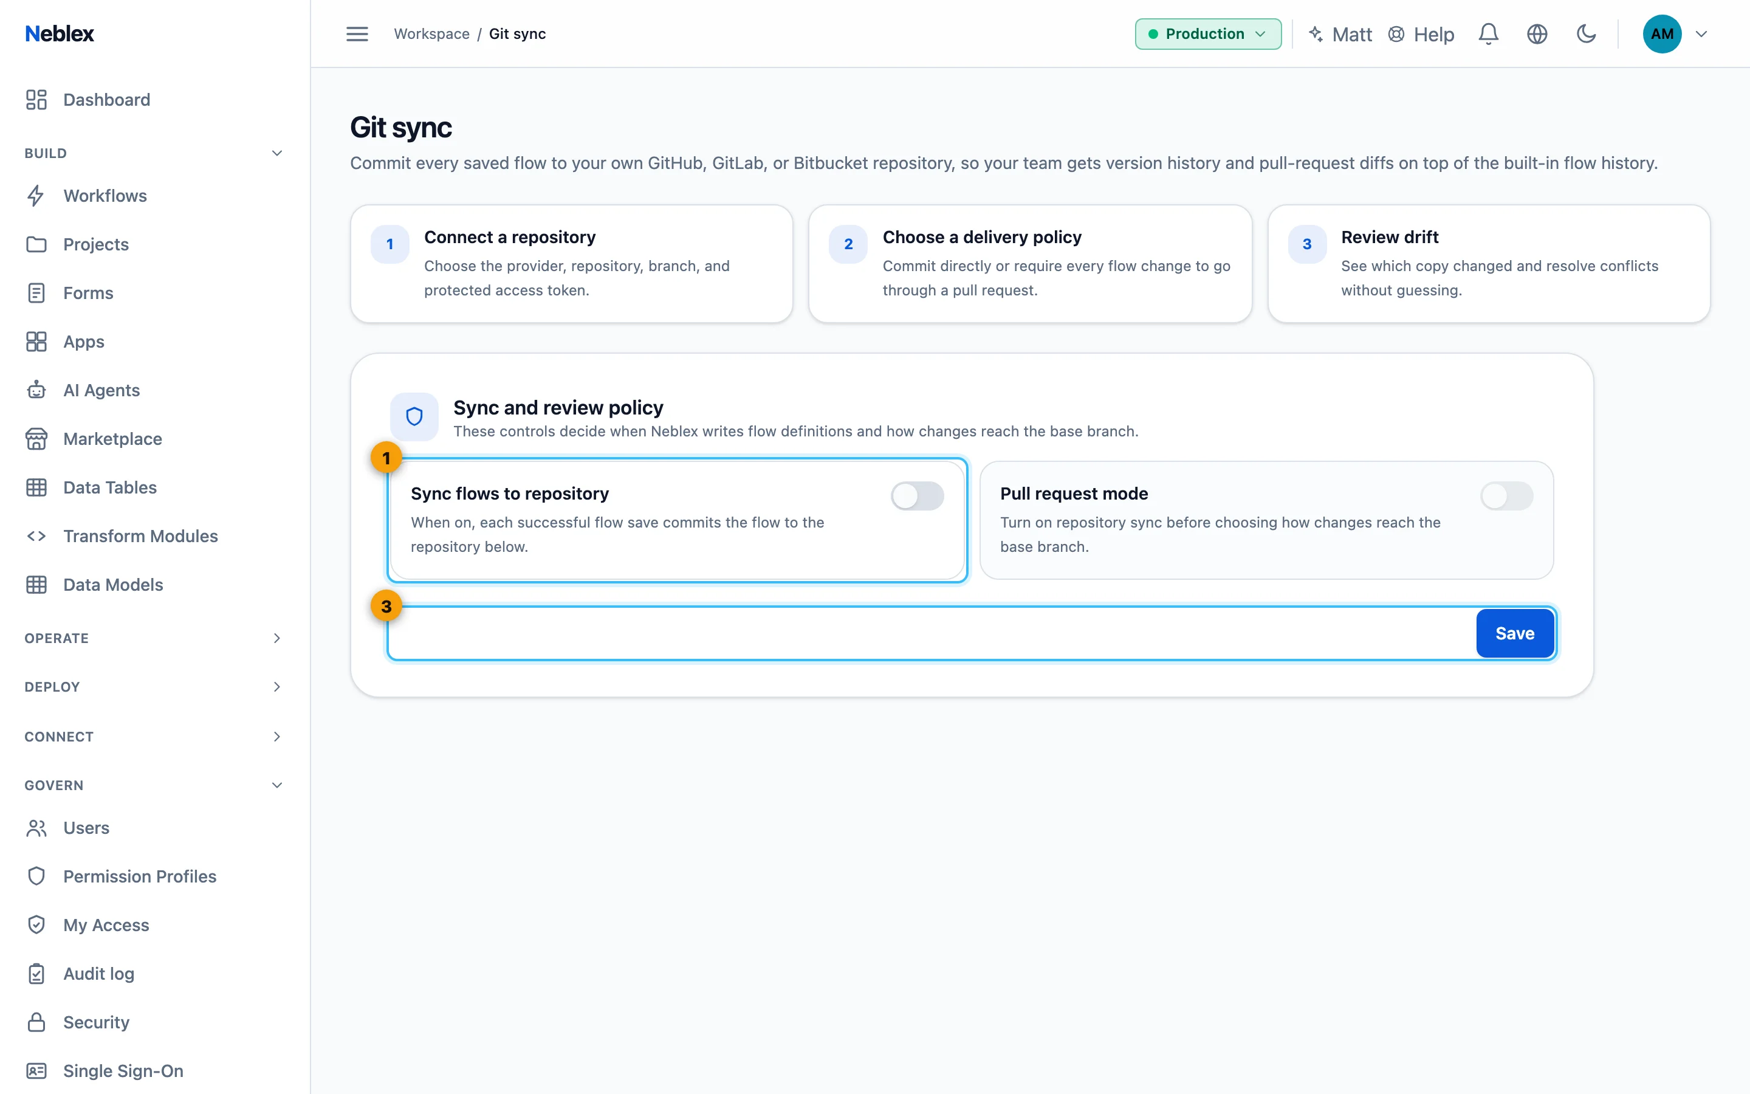Select the Connect a repository step card
This screenshot has height=1094, width=1750.
[571, 264]
